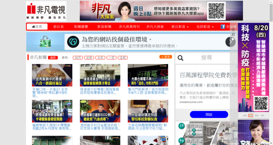
Task: Click the arrow button on hosting ad
Action: 230,42
